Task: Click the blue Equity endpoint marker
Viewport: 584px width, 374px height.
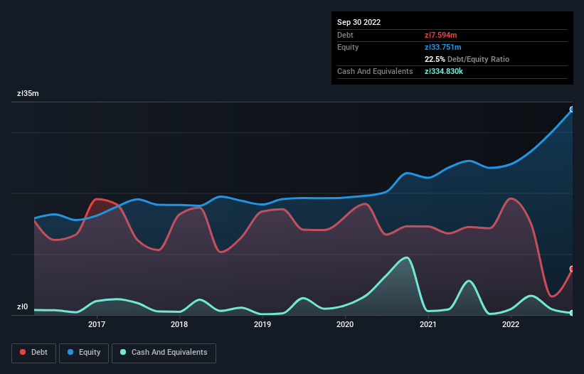Action: [572, 109]
